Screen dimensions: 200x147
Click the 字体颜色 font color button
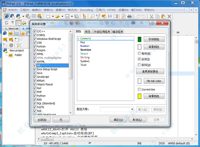(154, 39)
